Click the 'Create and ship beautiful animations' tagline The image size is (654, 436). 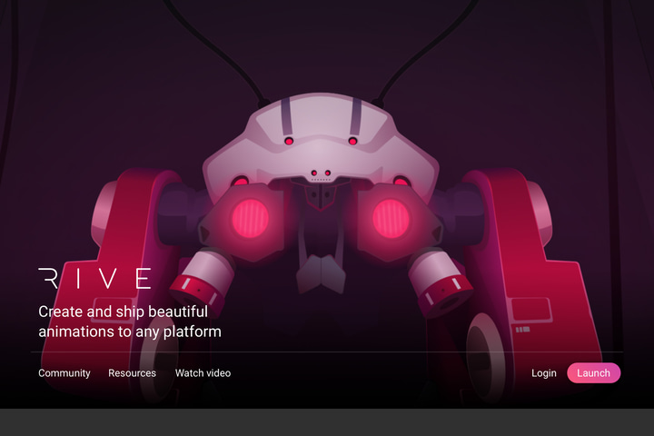[130, 322]
